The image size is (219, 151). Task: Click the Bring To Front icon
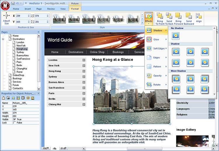tap(160, 16)
